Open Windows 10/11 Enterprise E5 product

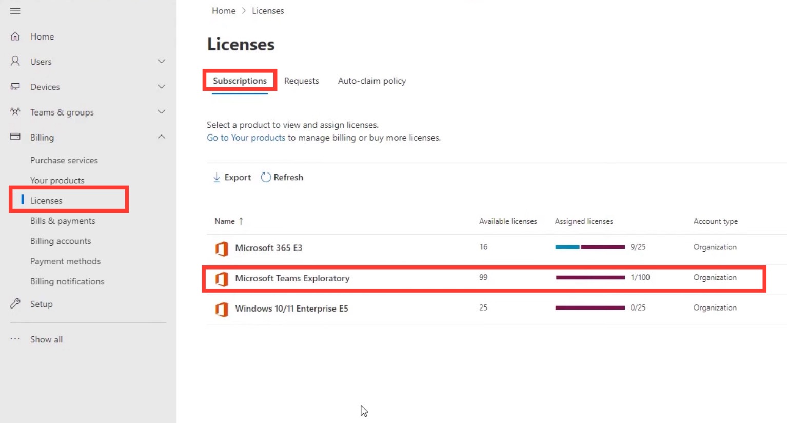291,309
